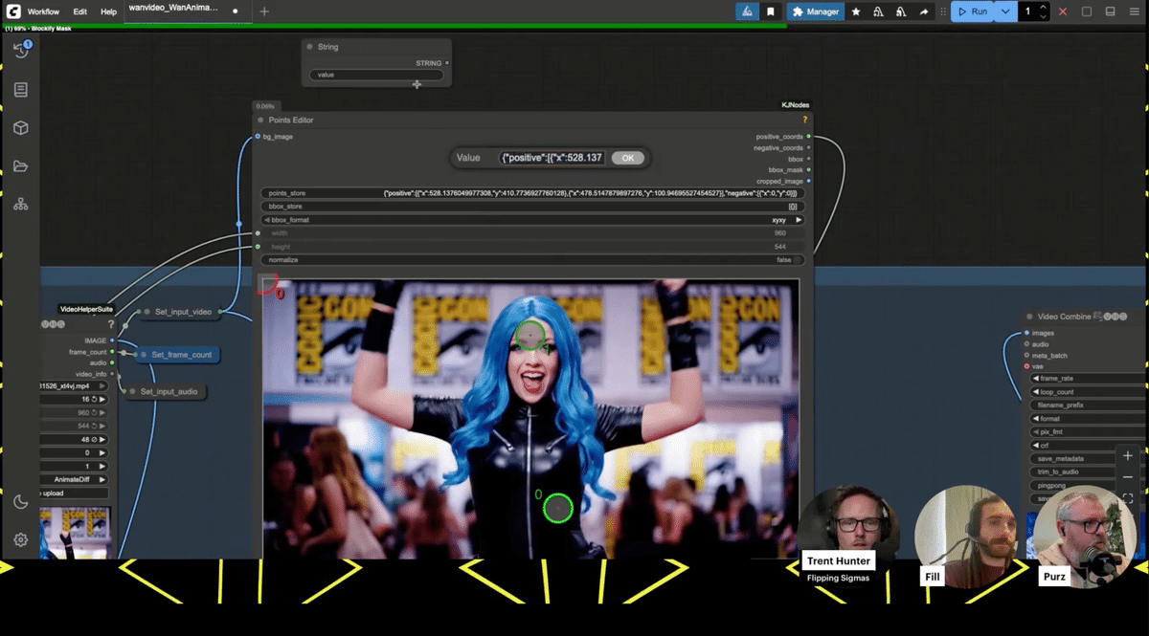The height and width of the screenshot is (636, 1149).
Task: Open the format dropdown in Video Combine
Action: click(1088, 419)
